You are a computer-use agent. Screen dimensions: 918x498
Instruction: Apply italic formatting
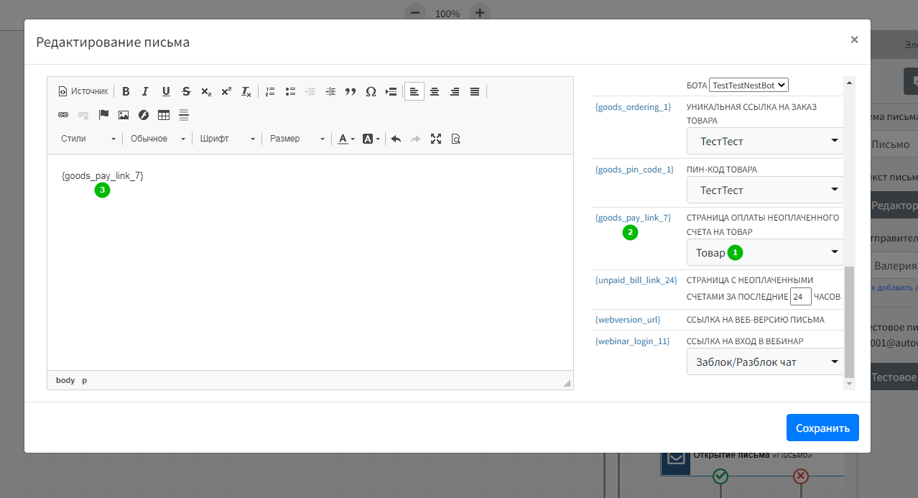(x=146, y=91)
